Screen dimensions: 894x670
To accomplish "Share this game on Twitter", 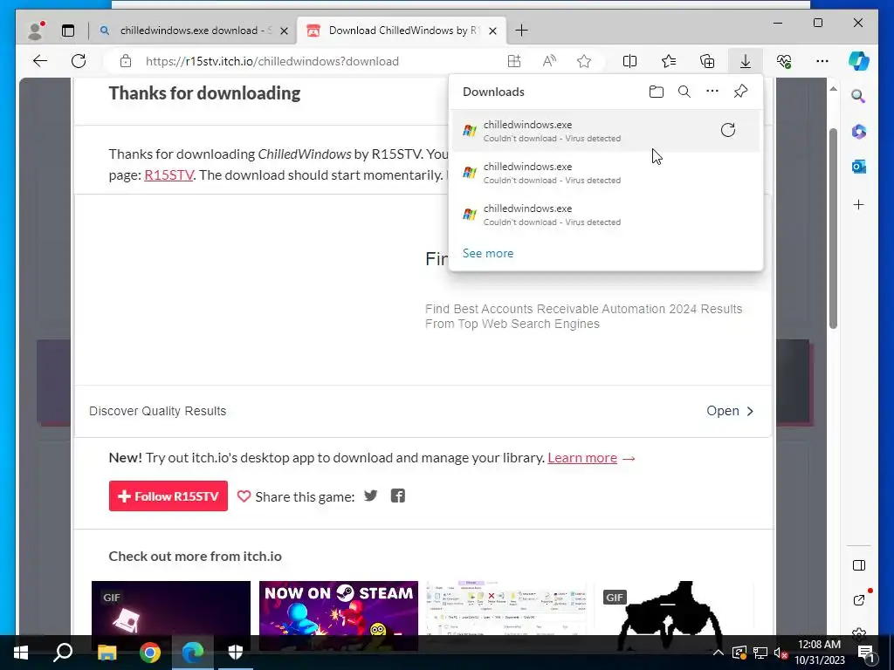I will tap(370, 496).
